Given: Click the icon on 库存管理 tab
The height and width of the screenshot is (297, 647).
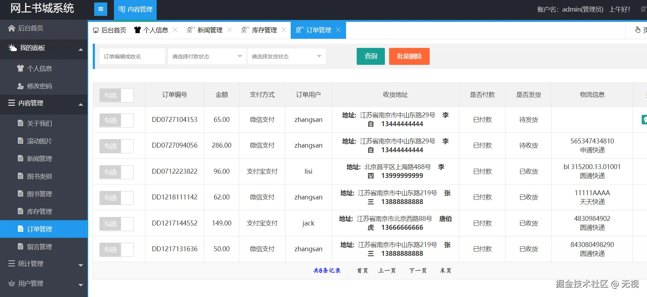Looking at the screenshot, I should (x=245, y=30).
